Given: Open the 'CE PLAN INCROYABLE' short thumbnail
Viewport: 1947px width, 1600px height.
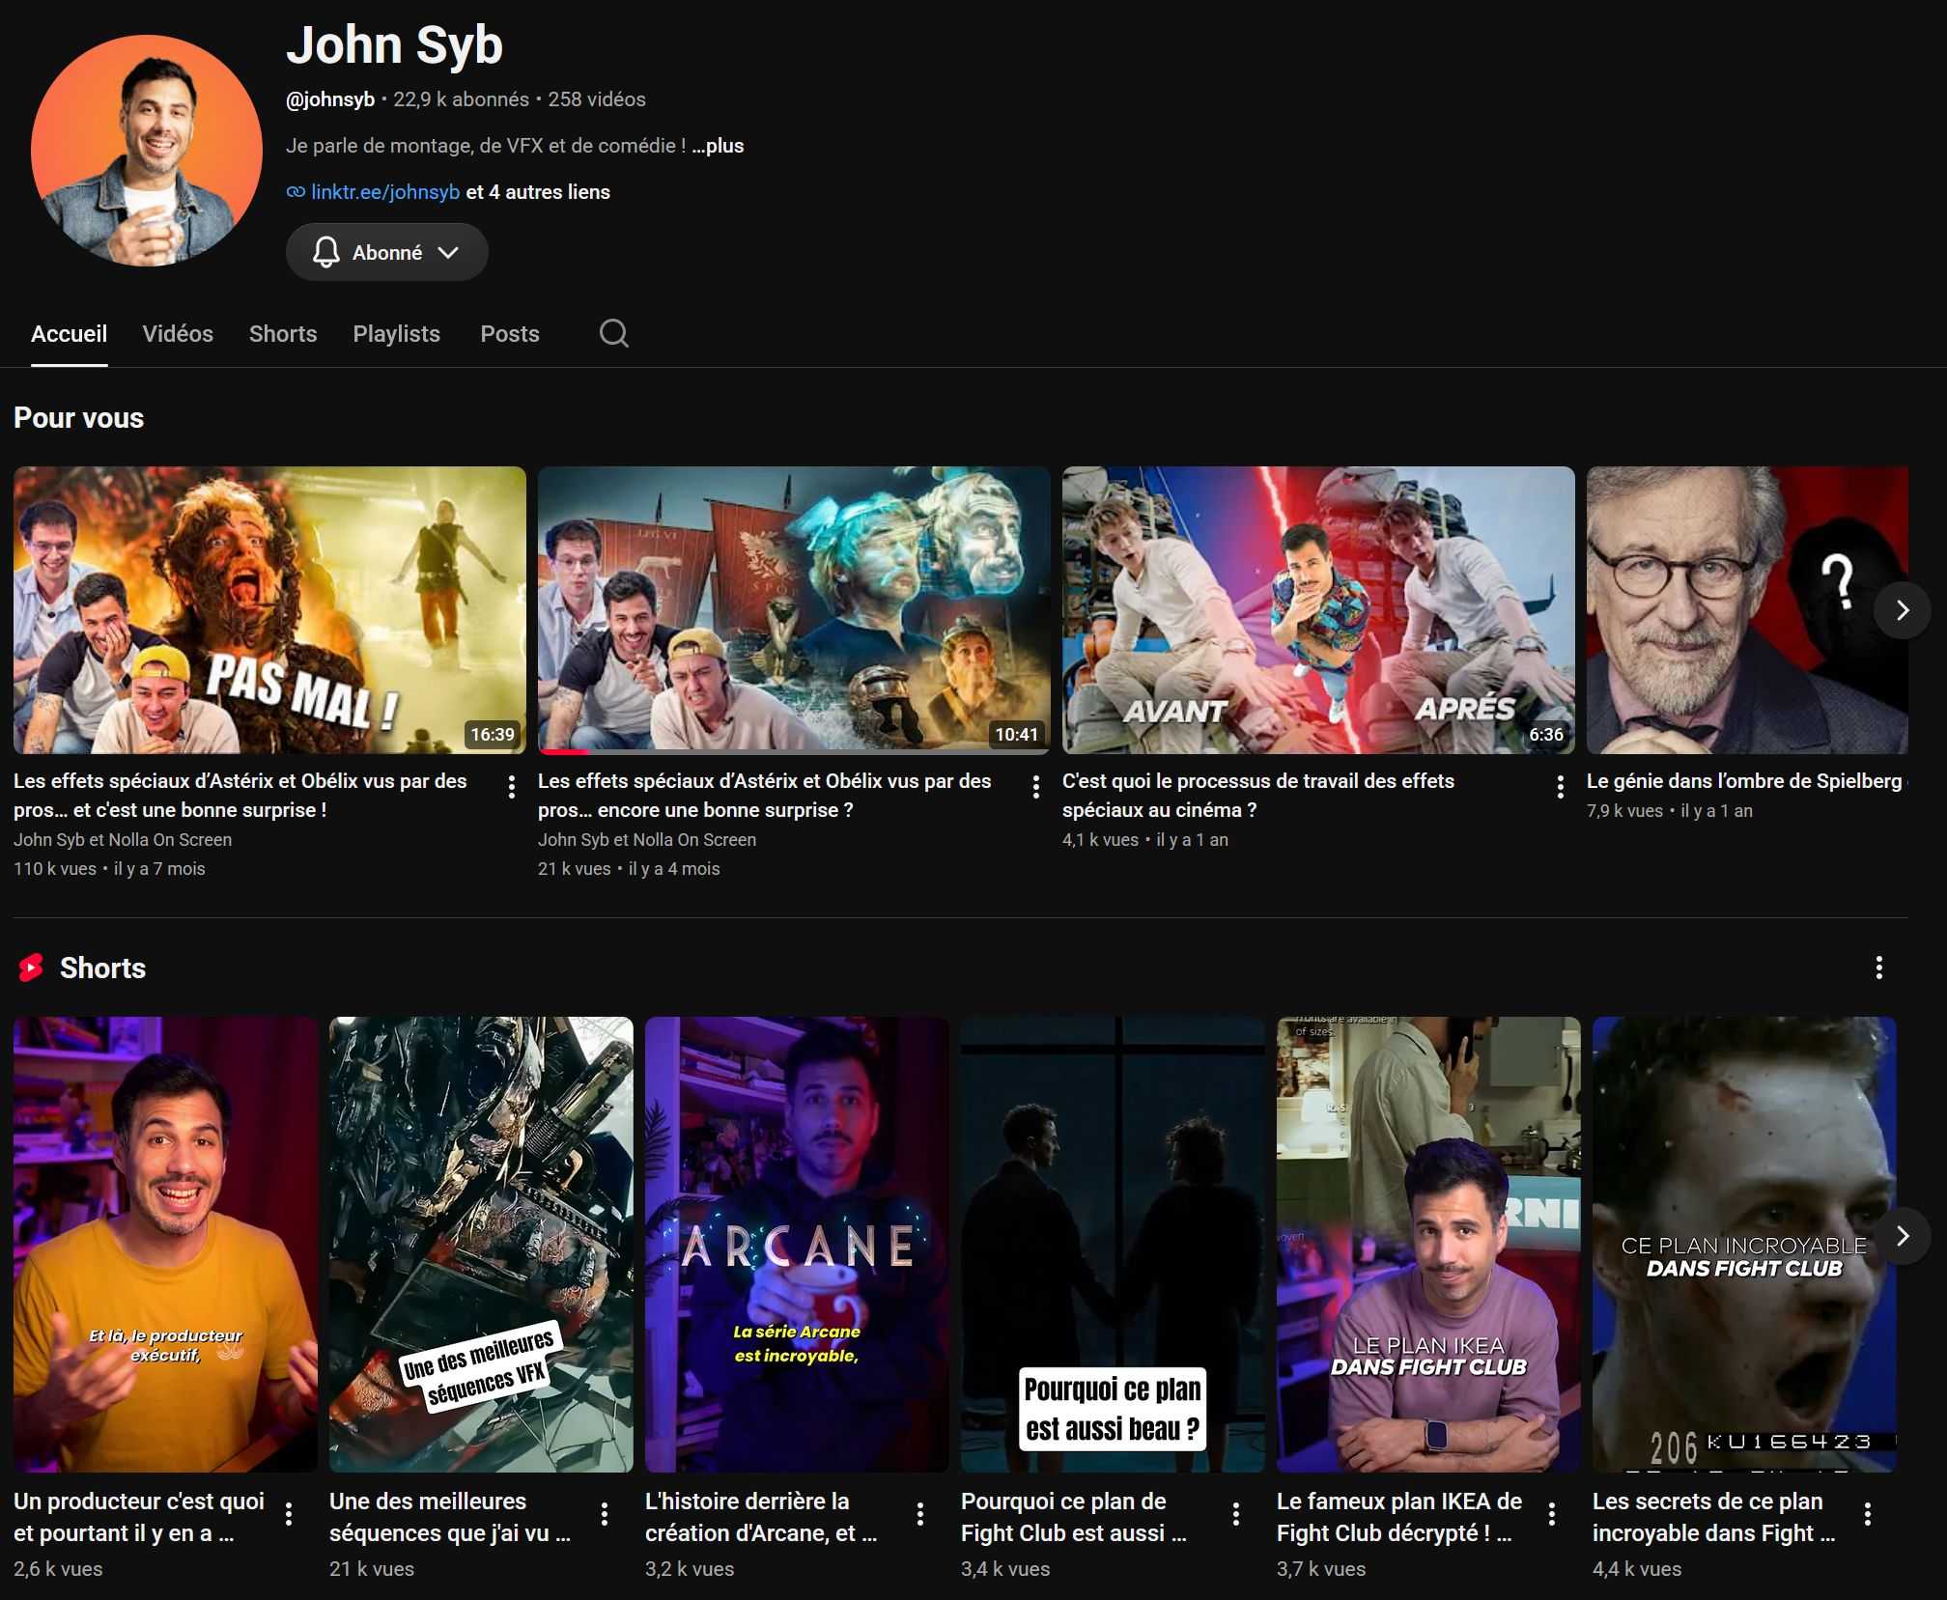Looking at the screenshot, I should pyautogui.click(x=1744, y=1245).
